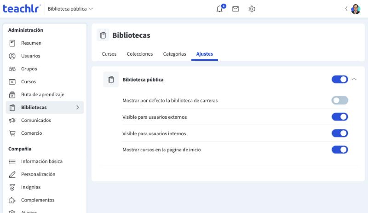Click the user profile avatar

coord(355,9)
